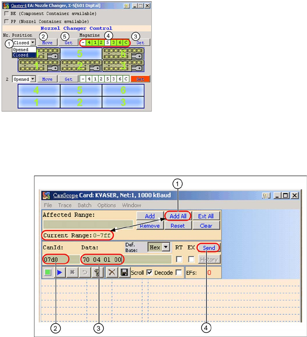Click the Reset button
Screen dimensions: 307x337
tap(178, 226)
